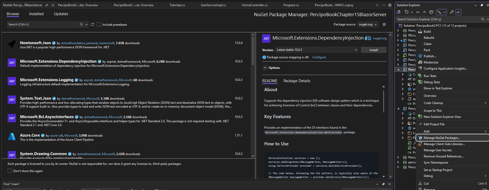Click the Cut scissors icon in menu
489x190 pixels.
[420, 183]
